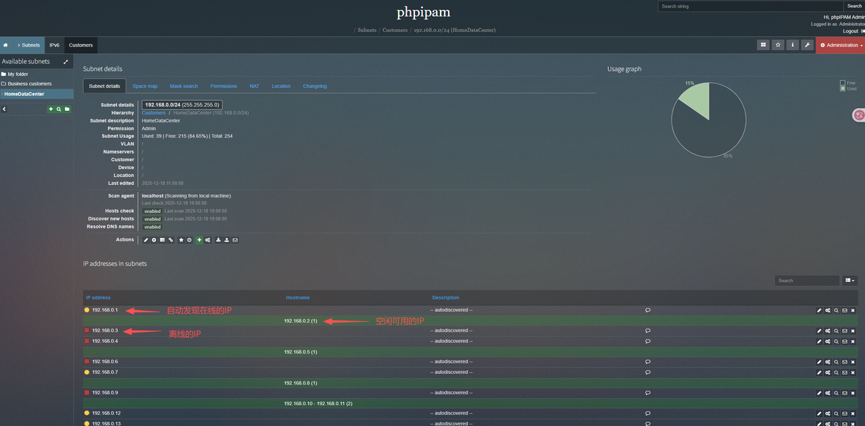Click the home icon in navigation bar
Image resolution: width=865 pixels, height=426 pixels.
(x=5, y=45)
